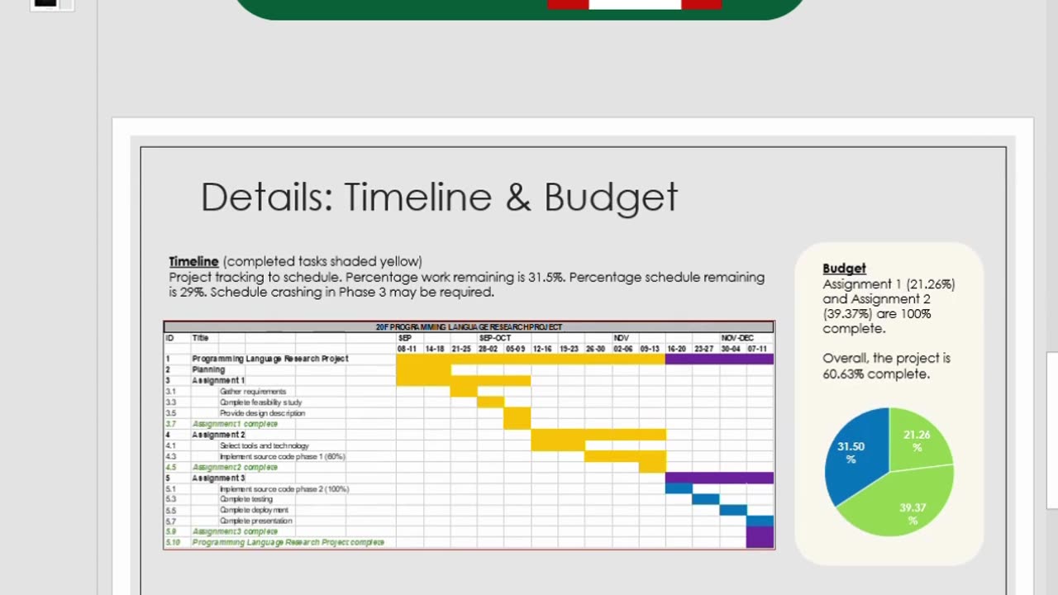Click the "ID" column header in the Gantt table
This screenshot has height=595, width=1058.
[x=169, y=338]
